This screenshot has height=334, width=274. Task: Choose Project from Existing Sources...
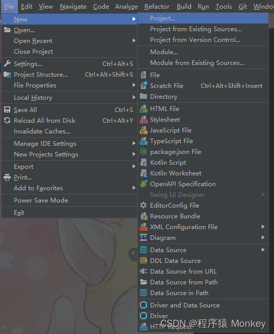pos(203,29)
